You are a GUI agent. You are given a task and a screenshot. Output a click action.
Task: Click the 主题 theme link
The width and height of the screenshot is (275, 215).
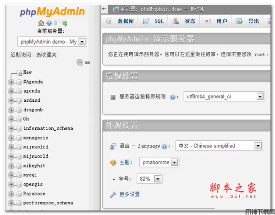pos(125,162)
